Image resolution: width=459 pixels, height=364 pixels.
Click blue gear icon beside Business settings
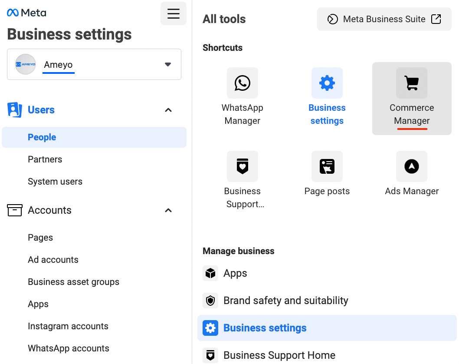(210, 328)
